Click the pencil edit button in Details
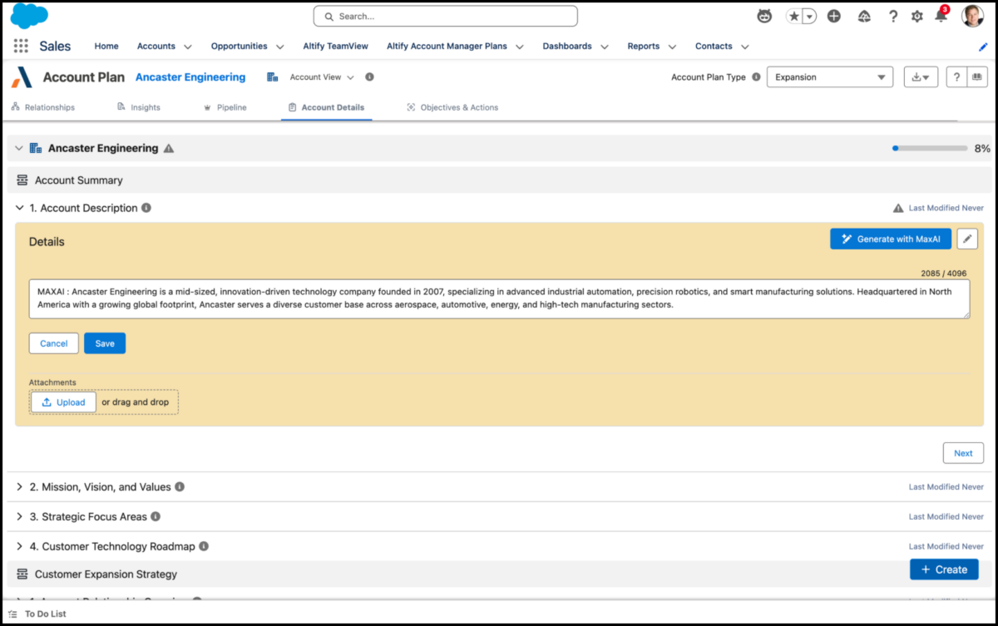 pyautogui.click(x=966, y=239)
